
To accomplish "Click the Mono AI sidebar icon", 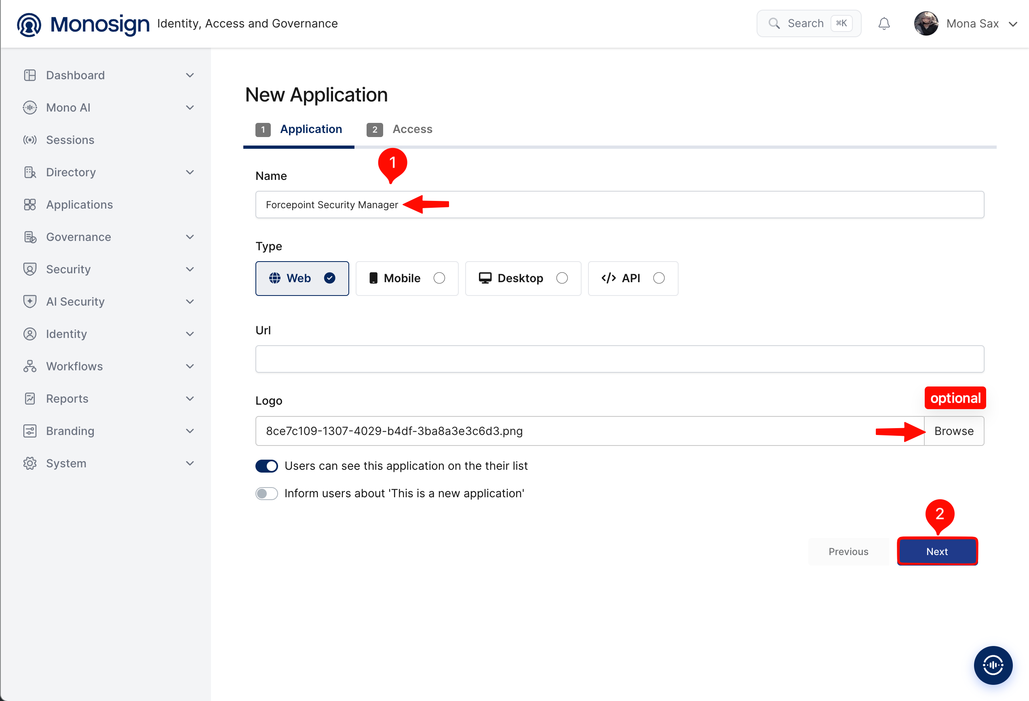I will pos(30,108).
